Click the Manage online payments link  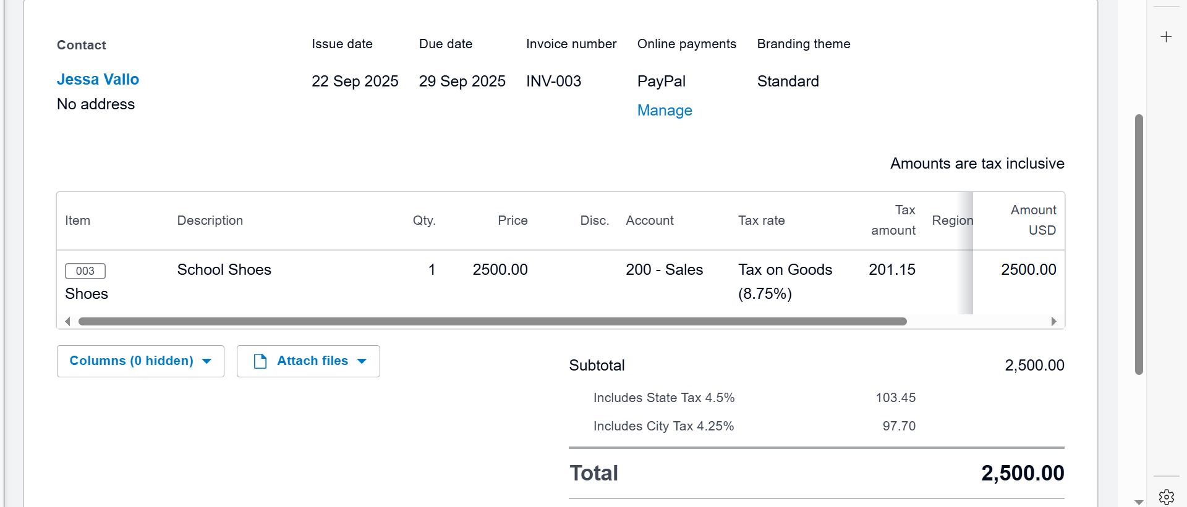tap(665, 111)
